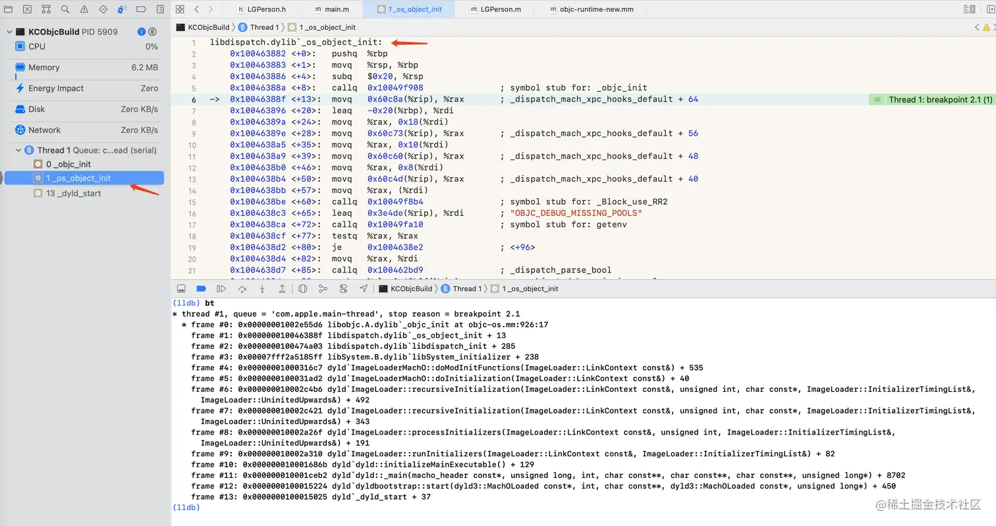996x526 pixels.
Task: Open the Symbol navigator icon
Action: click(x=46, y=9)
